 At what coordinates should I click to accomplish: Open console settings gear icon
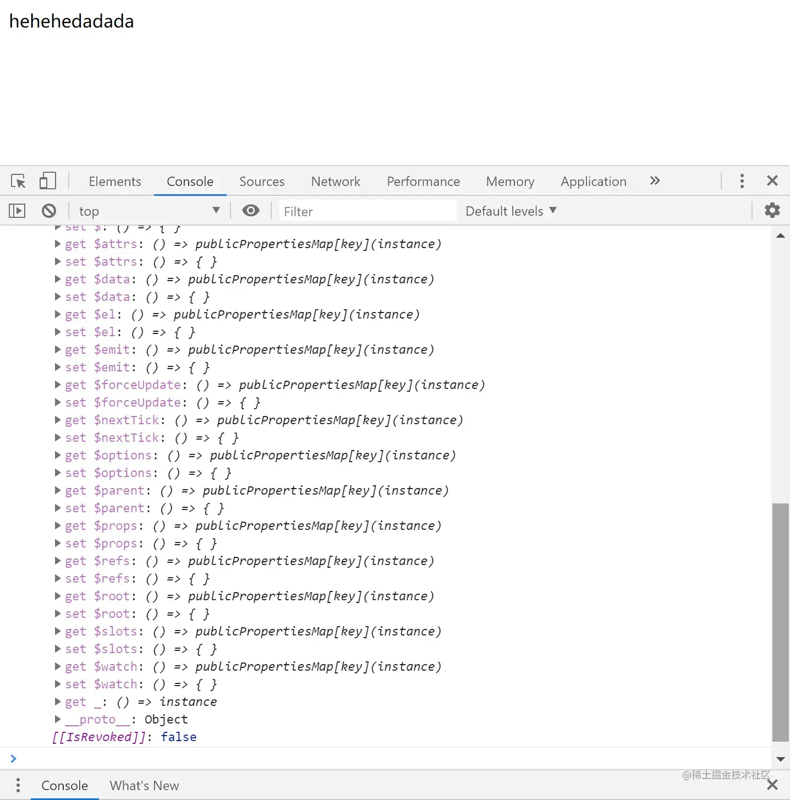click(x=772, y=210)
